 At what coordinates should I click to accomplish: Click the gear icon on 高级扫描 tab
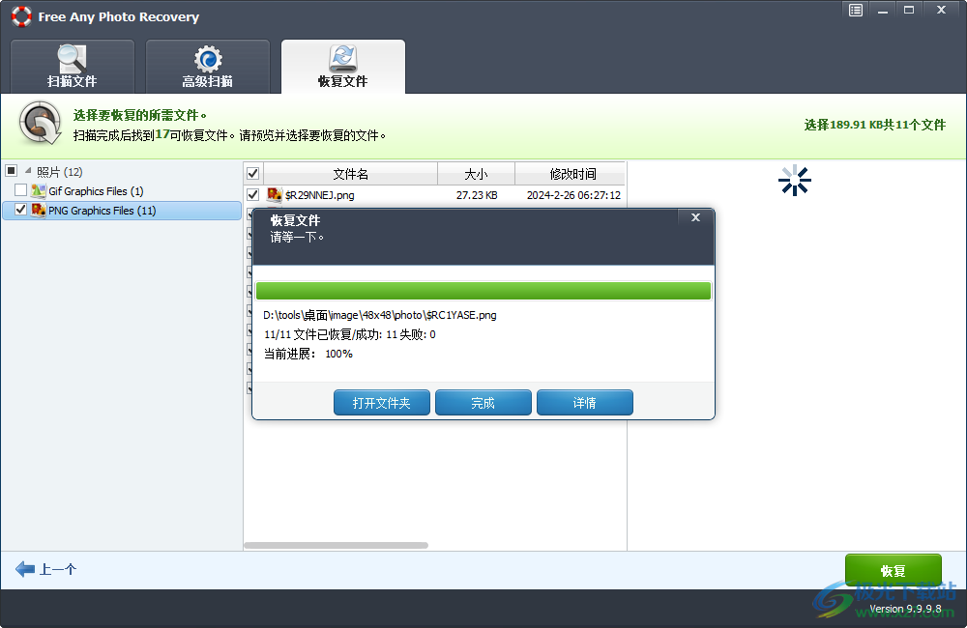(207, 60)
